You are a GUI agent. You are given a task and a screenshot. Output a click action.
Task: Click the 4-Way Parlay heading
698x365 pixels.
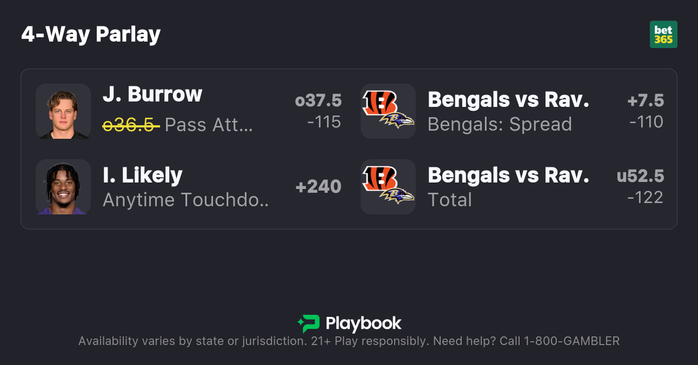click(x=91, y=35)
